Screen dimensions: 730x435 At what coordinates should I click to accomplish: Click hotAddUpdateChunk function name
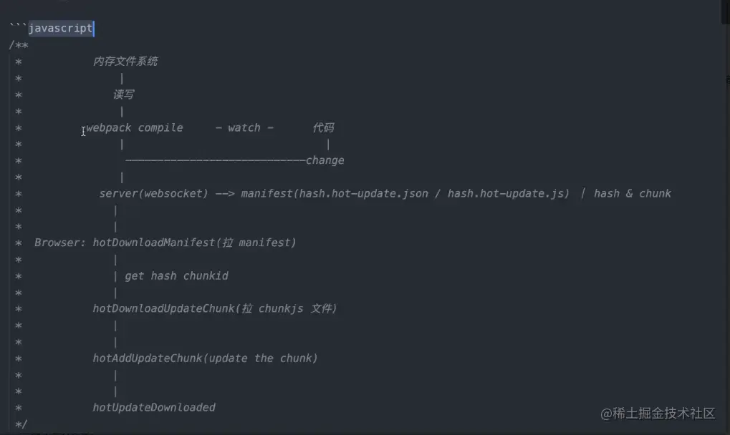point(147,358)
